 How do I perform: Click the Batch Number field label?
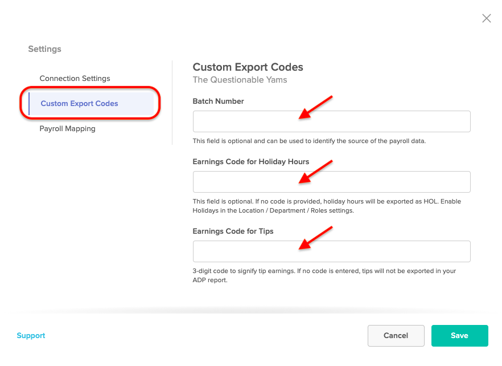coord(218,101)
